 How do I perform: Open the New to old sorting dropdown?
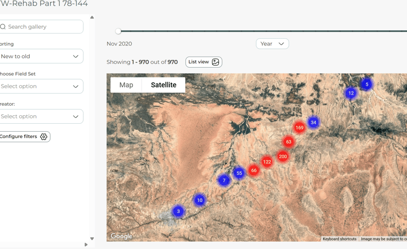pyautogui.click(x=41, y=56)
